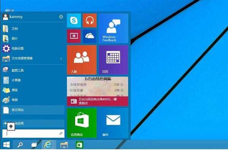Click the power button icon
Viewport: 228px width, 150px height.
point(61,17)
